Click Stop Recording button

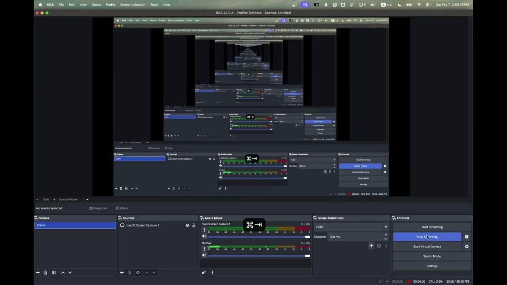pyautogui.click(x=427, y=237)
